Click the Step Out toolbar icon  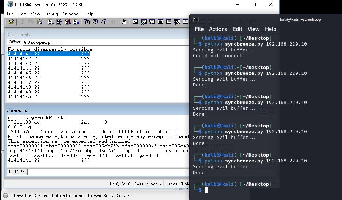(x=104, y=22)
